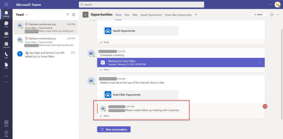Viewport: 283px width, 139px height.
Task: Click BE avatar on 5:59 PM post
Action: (91, 53)
